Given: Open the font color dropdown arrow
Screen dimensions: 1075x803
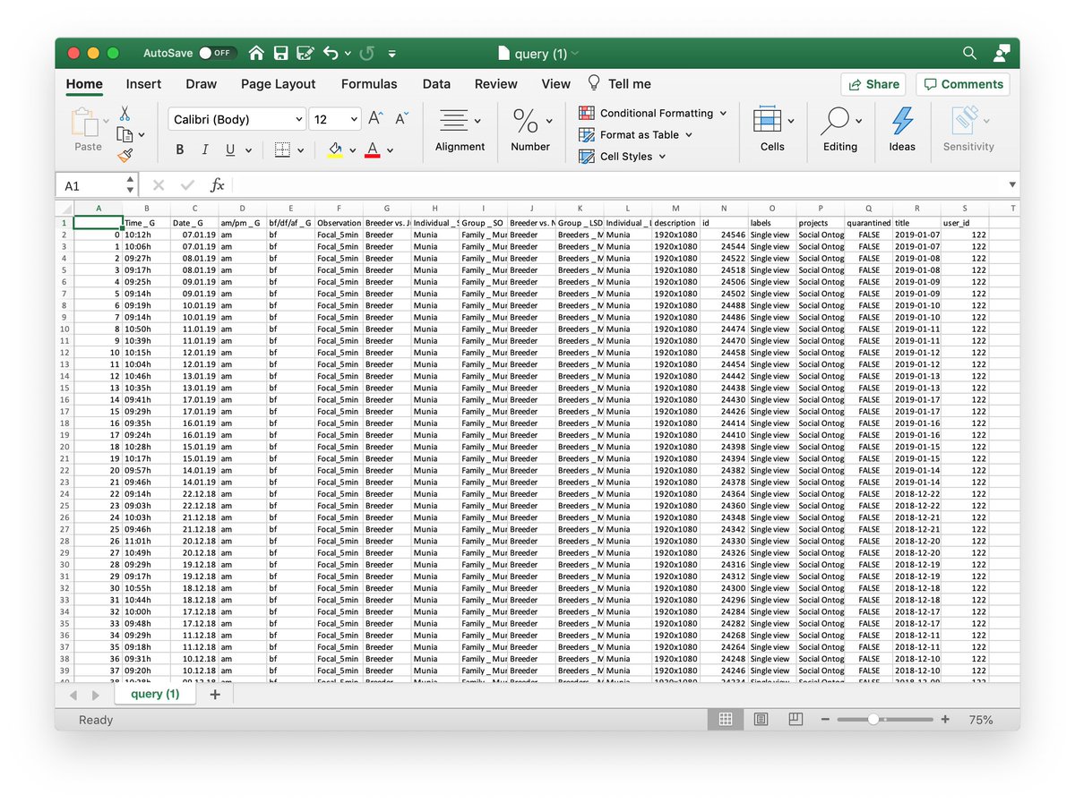Looking at the screenshot, I should (x=391, y=150).
